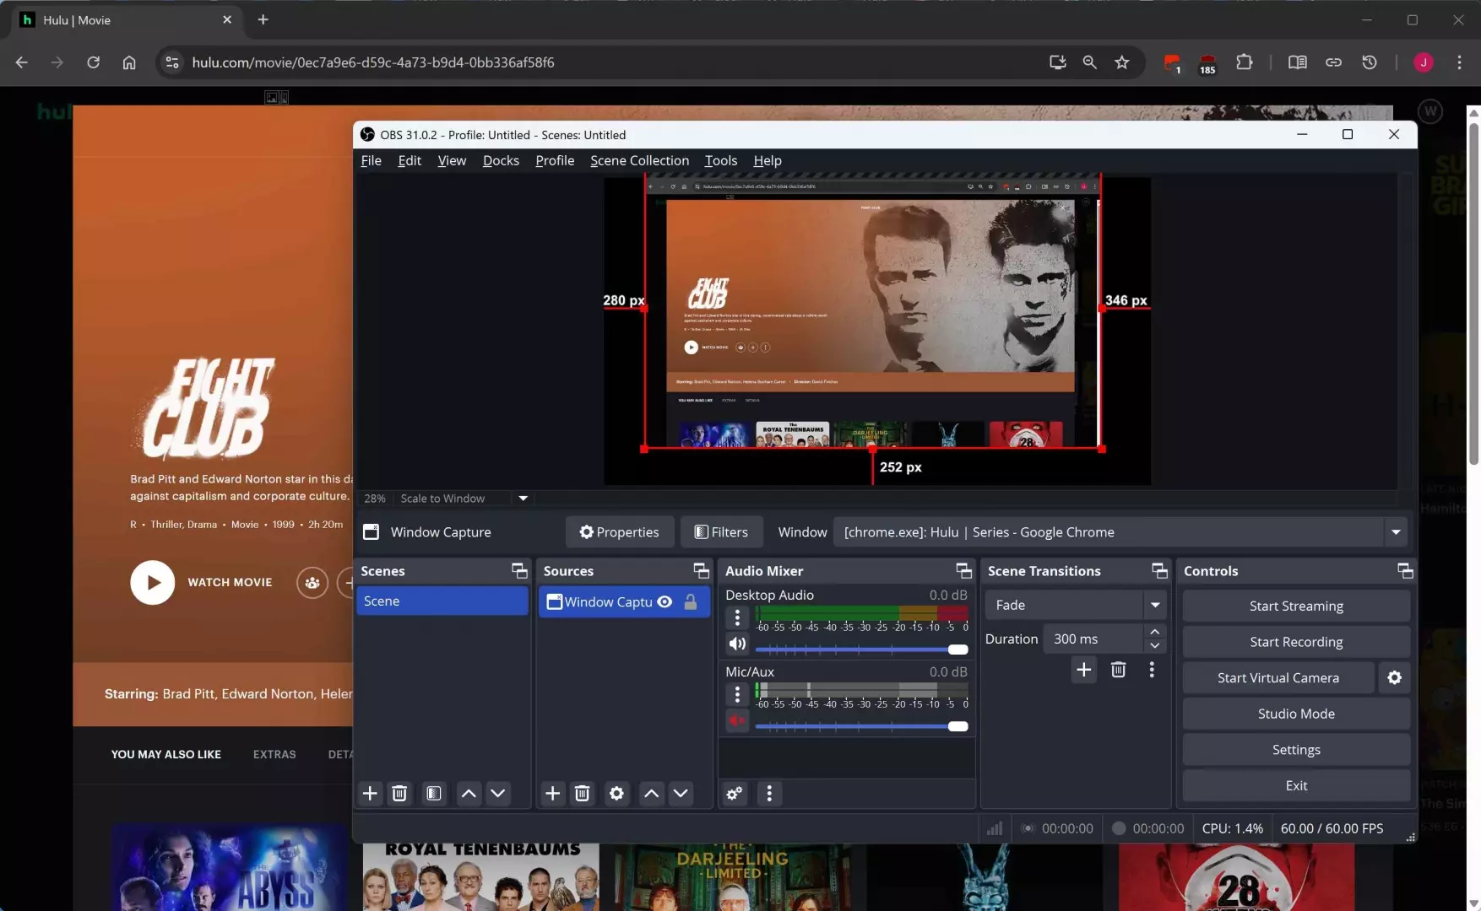
Task: Bookmark this Hulu page star icon
Action: click(x=1122, y=62)
